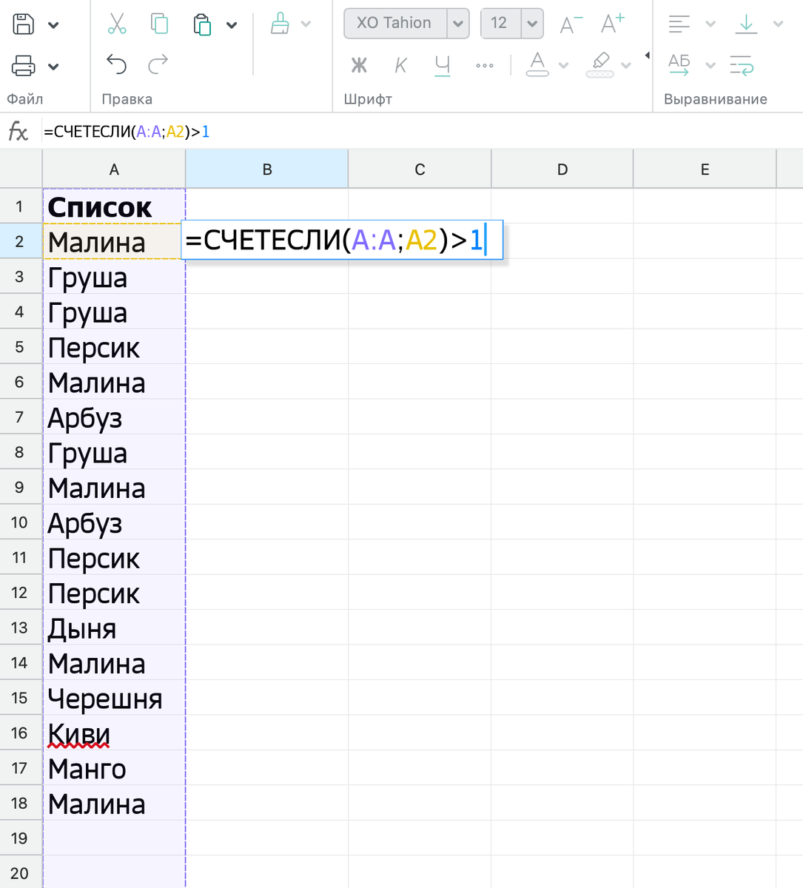Click cell A7 containing Арбуз
Viewport: 803px width, 888px height.
pos(114,417)
